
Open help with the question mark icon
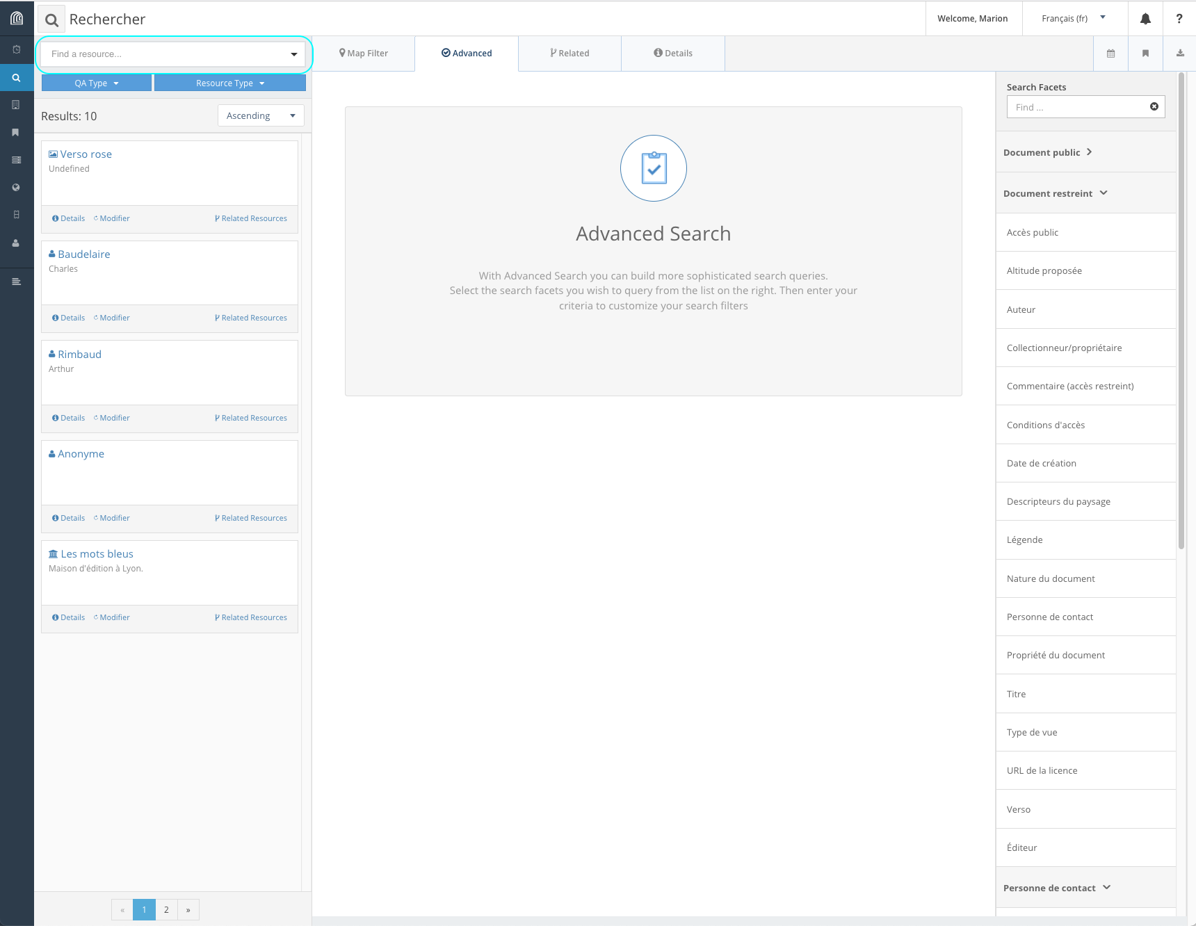point(1179,19)
